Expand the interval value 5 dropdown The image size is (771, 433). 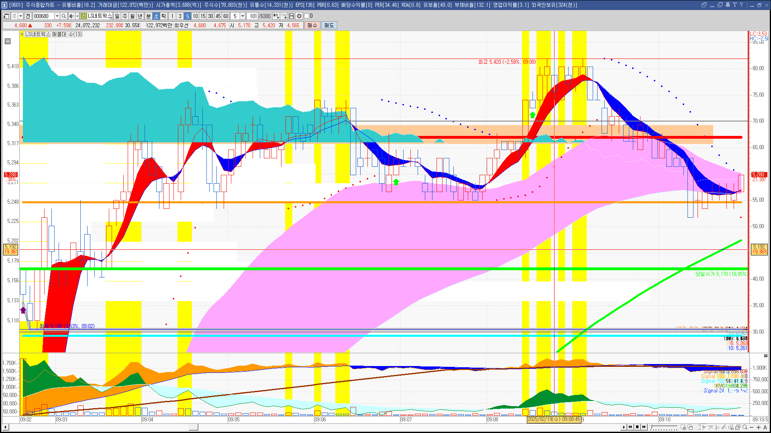[243, 16]
